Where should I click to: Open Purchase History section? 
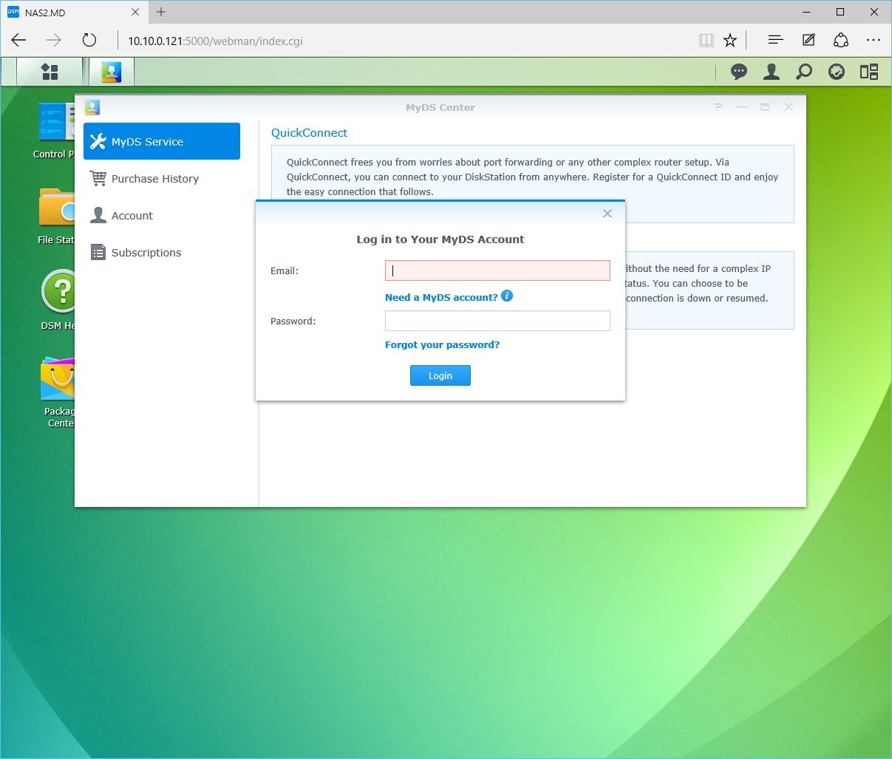(x=162, y=178)
